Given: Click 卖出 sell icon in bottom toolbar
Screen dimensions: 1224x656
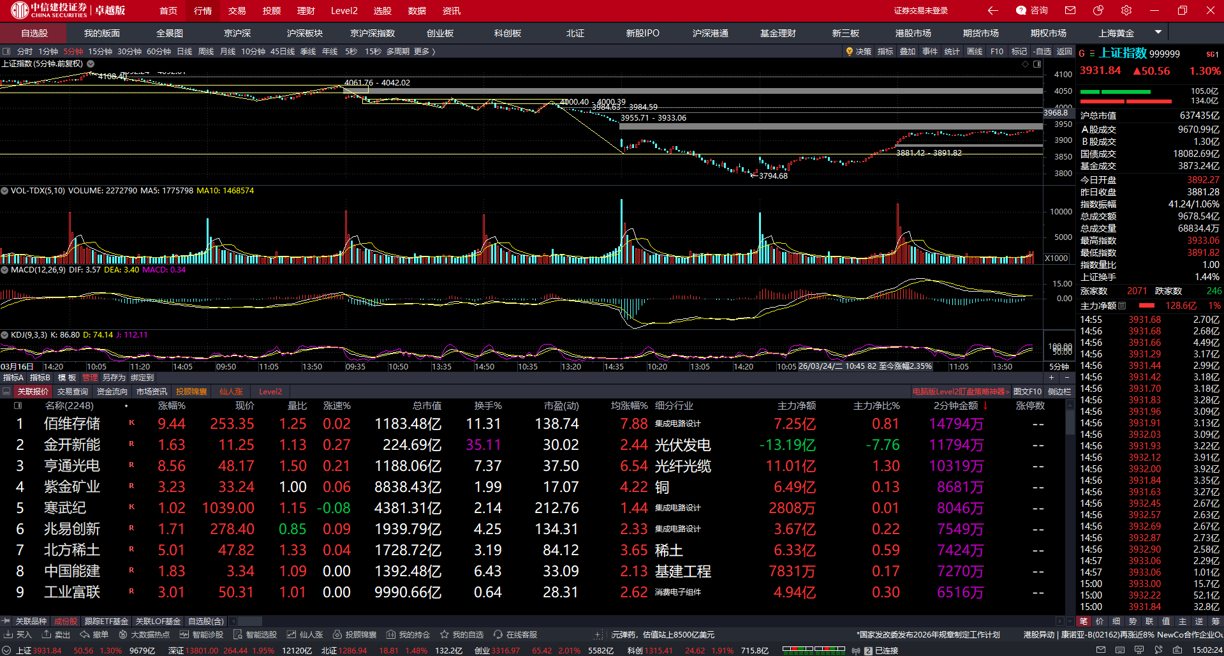Looking at the screenshot, I should (x=56, y=635).
